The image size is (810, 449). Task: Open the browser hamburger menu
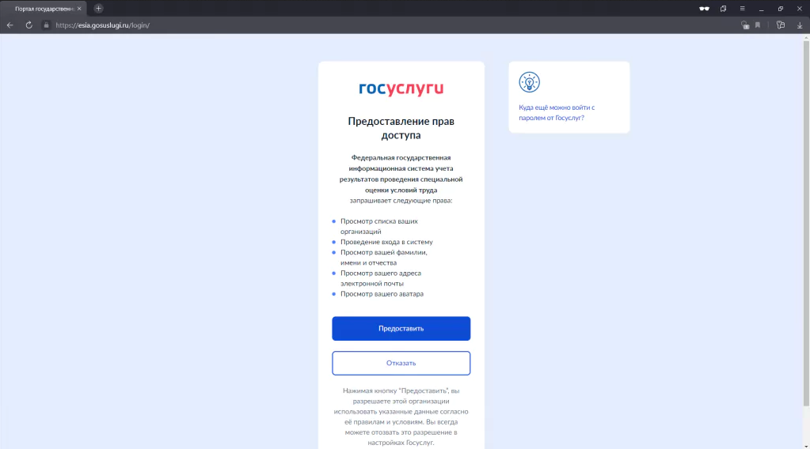click(743, 9)
